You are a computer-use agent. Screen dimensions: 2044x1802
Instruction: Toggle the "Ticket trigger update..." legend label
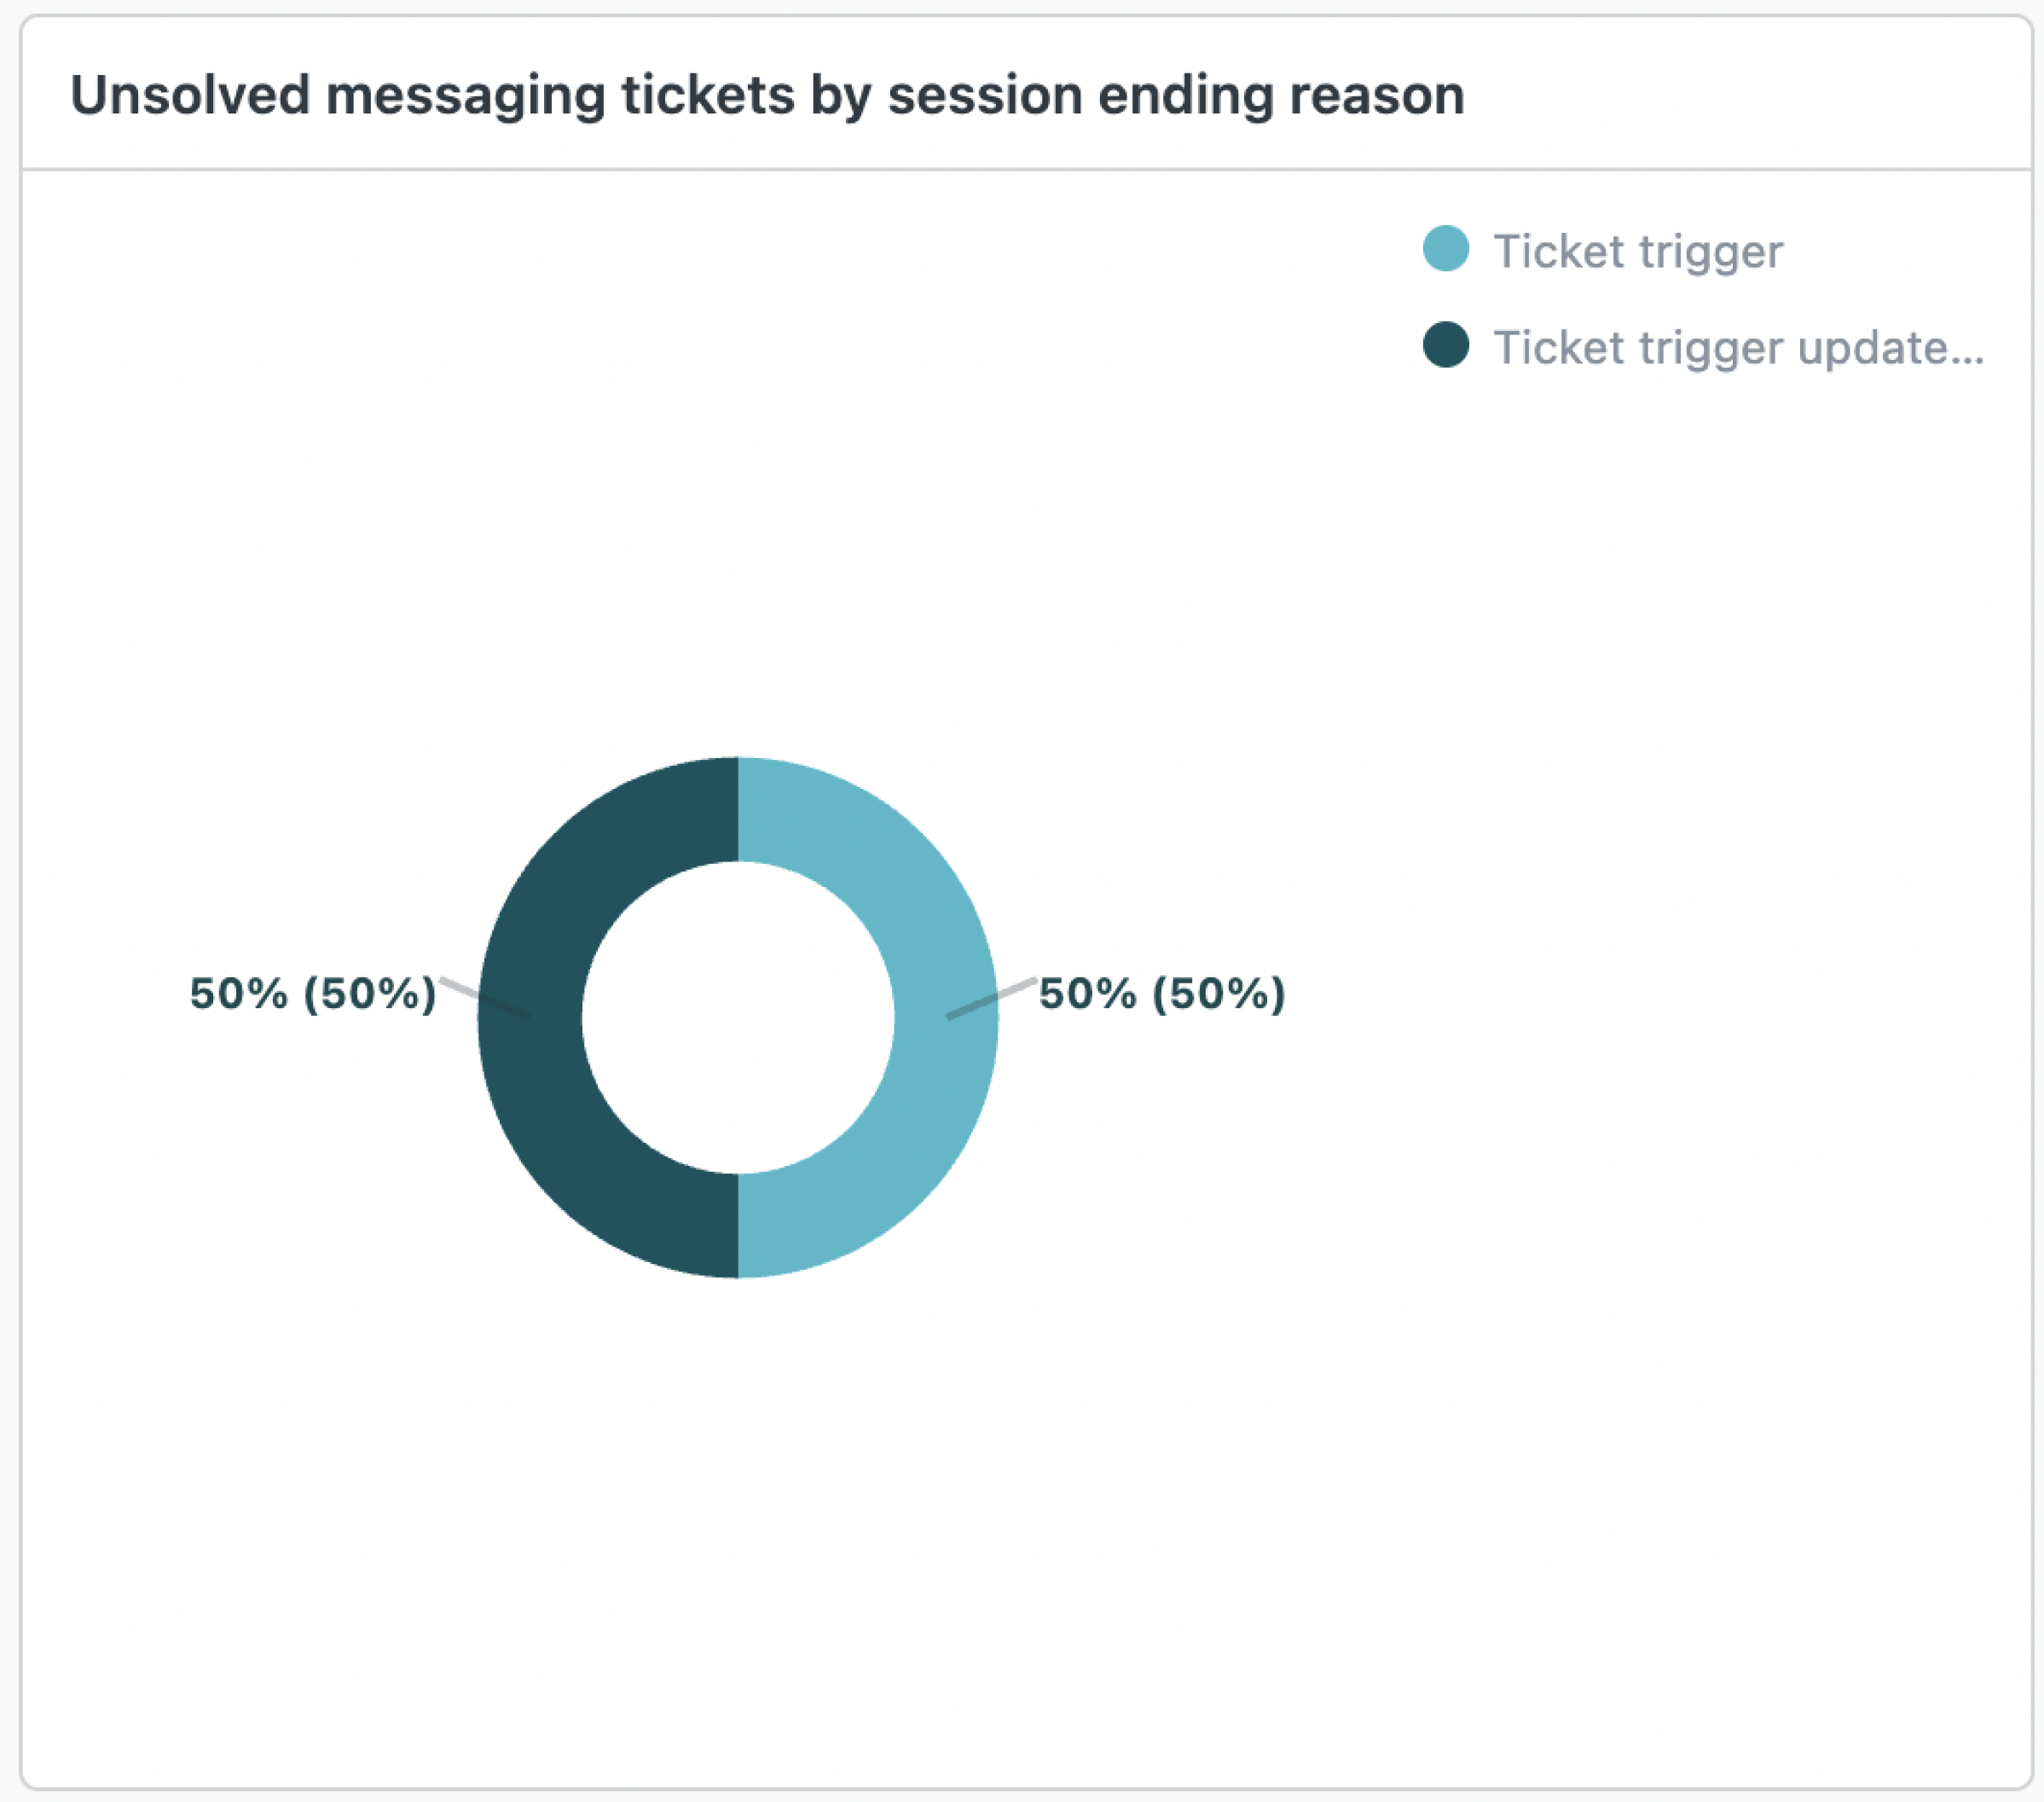coord(1737,348)
